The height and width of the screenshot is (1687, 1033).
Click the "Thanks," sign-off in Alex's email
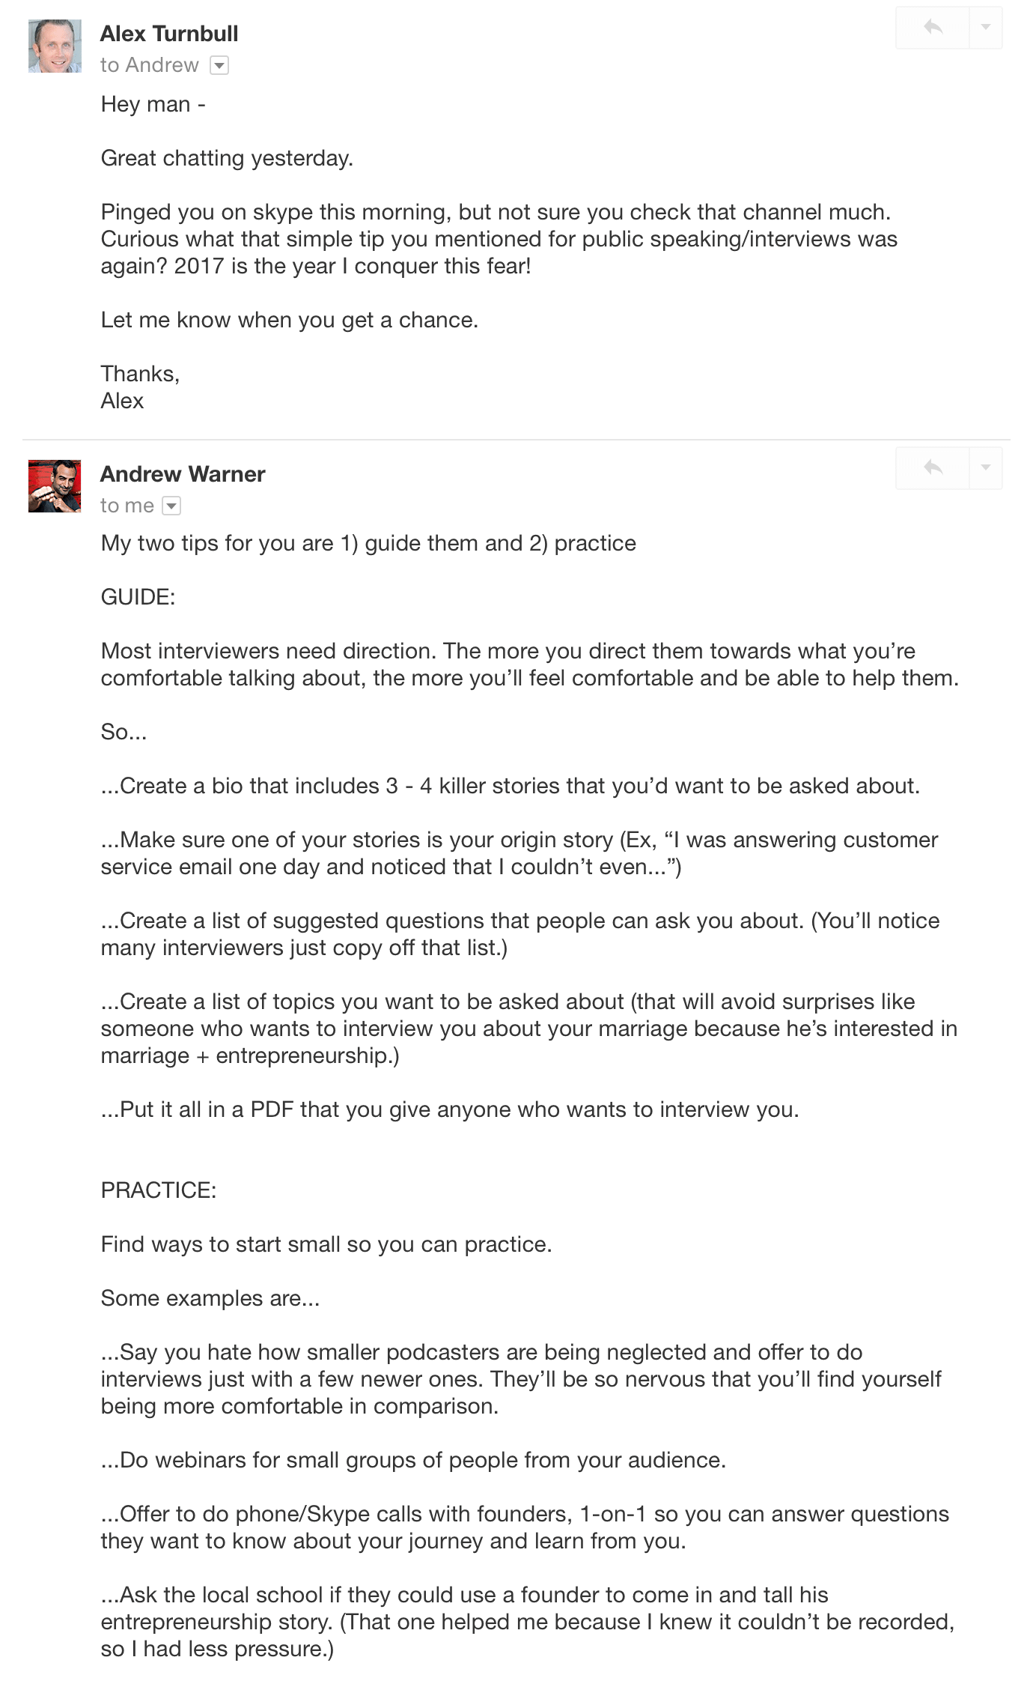tap(140, 374)
